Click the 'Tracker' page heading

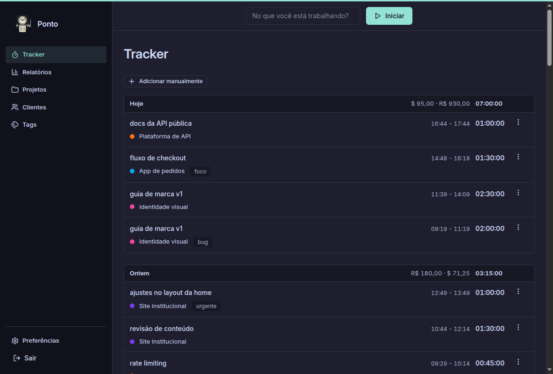click(146, 54)
